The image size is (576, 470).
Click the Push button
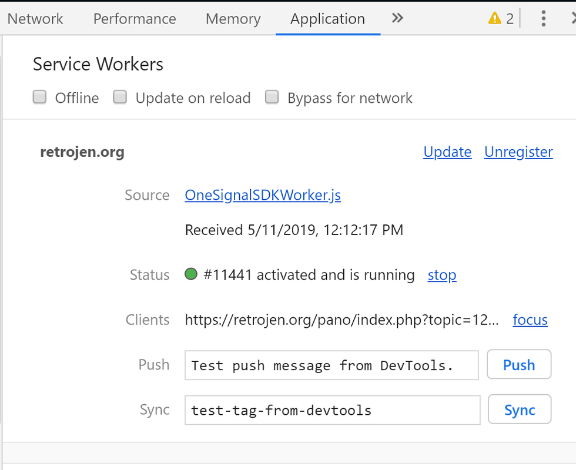[x=519, y=364]
